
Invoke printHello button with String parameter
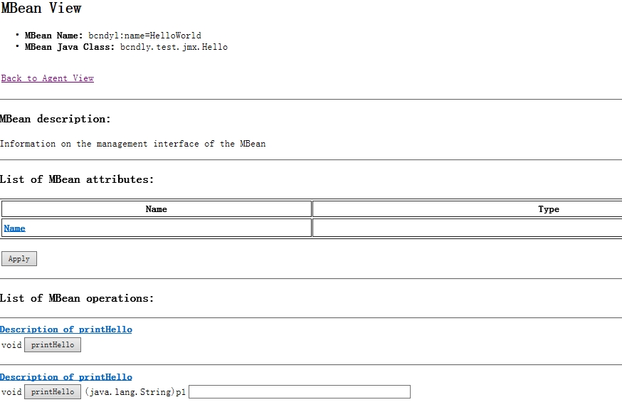(x=53, y=391)
